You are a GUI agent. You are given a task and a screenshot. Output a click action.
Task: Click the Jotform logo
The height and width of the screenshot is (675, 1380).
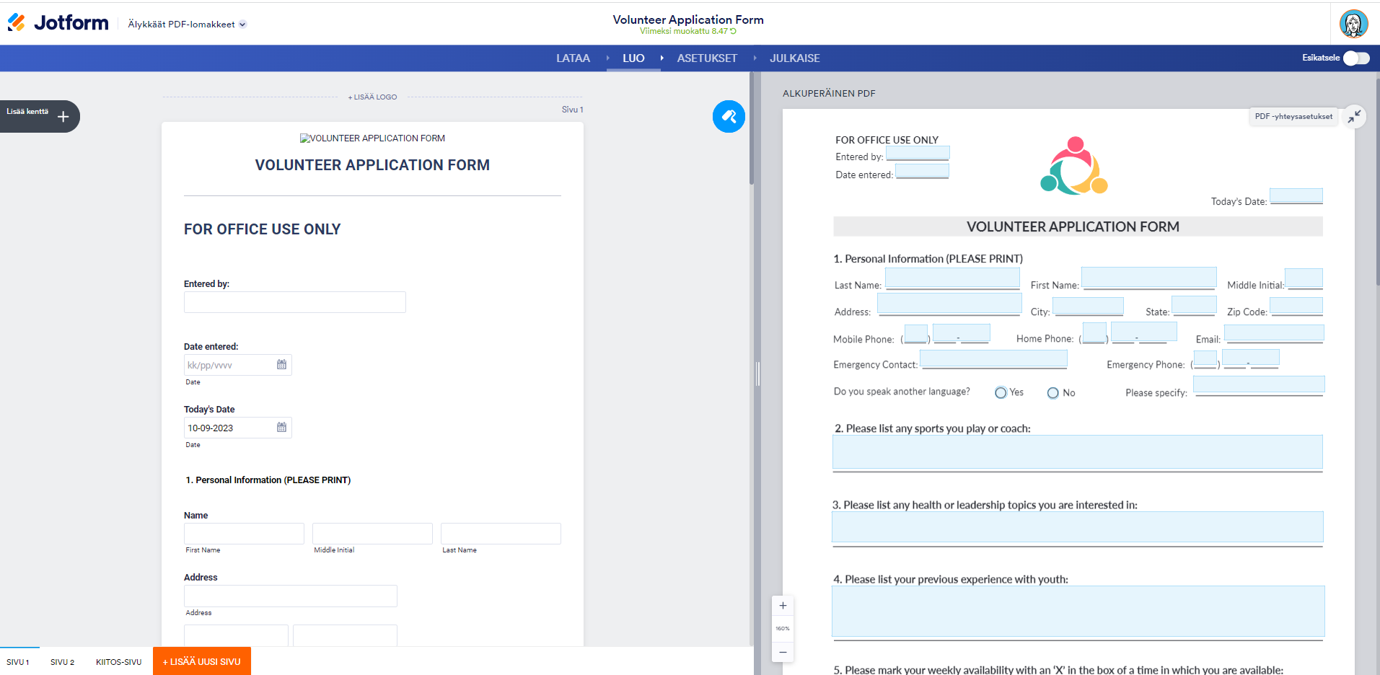point(58,23)
